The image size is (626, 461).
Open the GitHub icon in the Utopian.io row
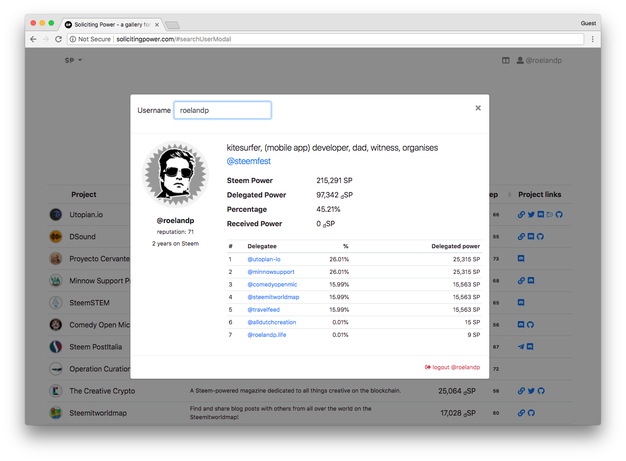click(559, 215)
